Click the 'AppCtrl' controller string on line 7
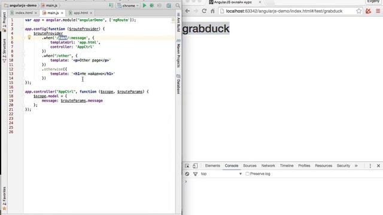This screenshot has width=383, height=215. coord(84,47)
